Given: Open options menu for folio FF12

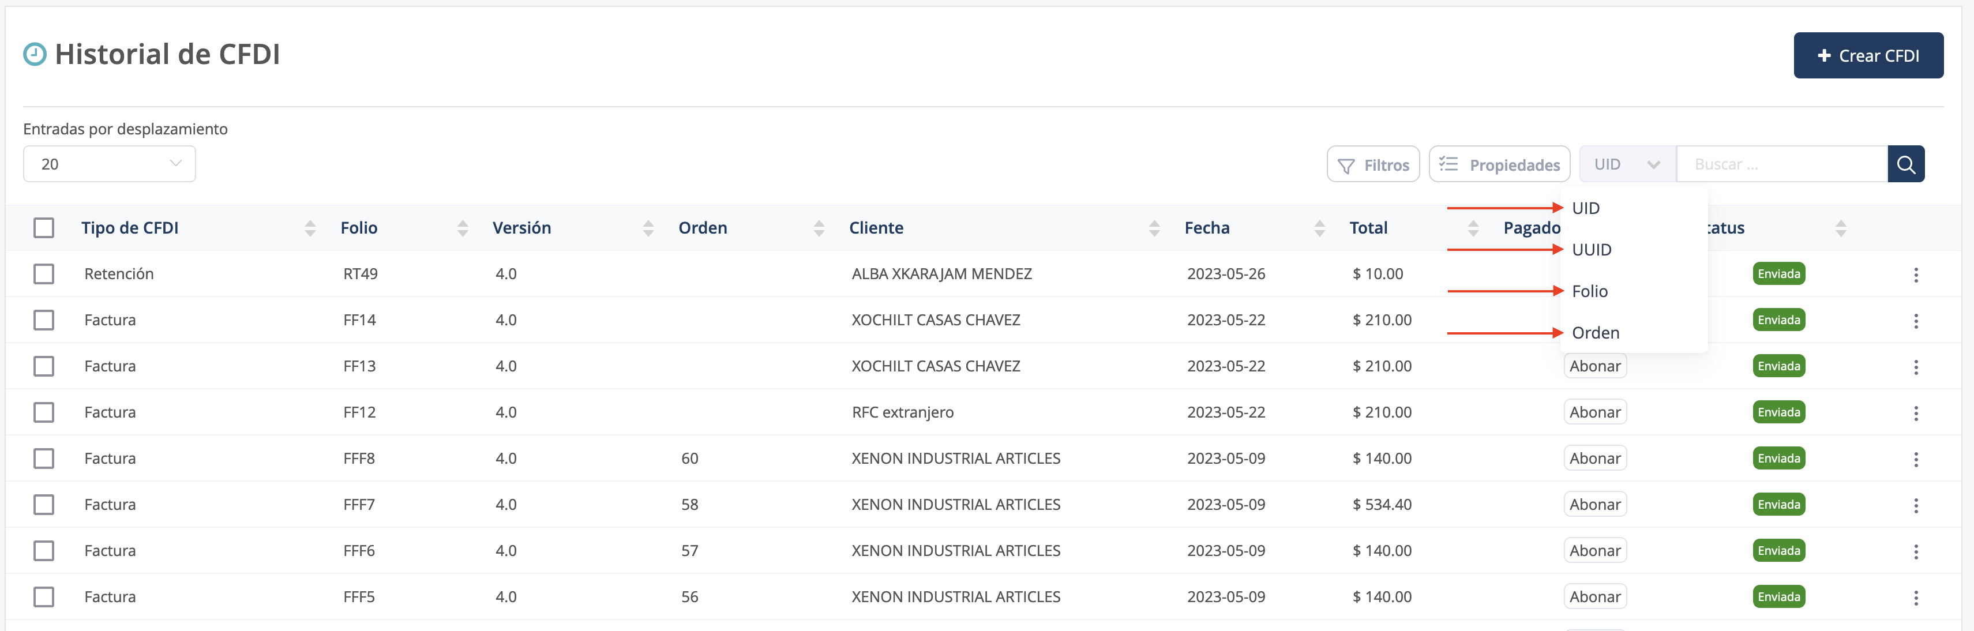Looking at the screenshot, I should click(x=1916, y=413).
